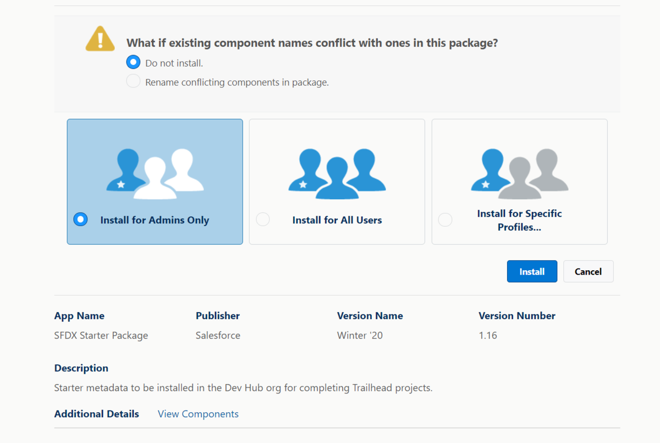Select the Install for Admins Only radio
The width and height of the screenshot is (660, 443).
(81, 220)
